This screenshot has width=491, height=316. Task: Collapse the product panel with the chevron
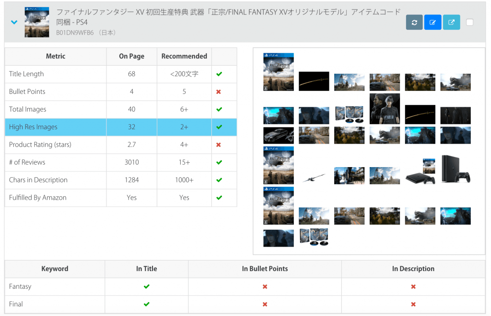tap(14, 22)
